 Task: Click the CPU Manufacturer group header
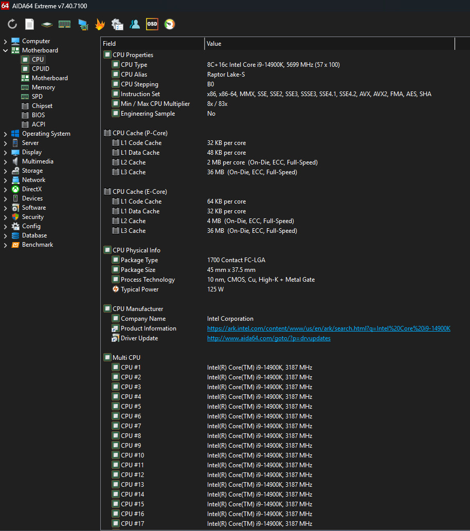click(134, 309)
